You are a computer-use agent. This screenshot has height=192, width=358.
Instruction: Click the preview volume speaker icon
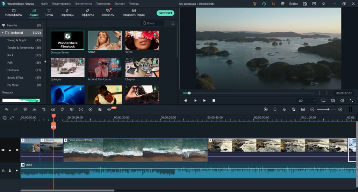click(342, 100)
